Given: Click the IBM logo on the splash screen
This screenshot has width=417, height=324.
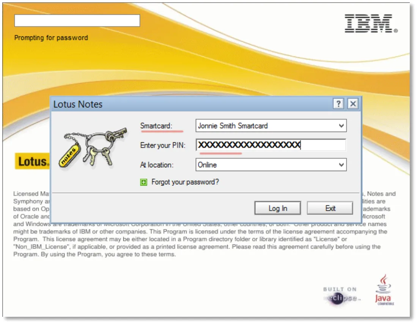Looking at the screenshot, I should (371, 24).
